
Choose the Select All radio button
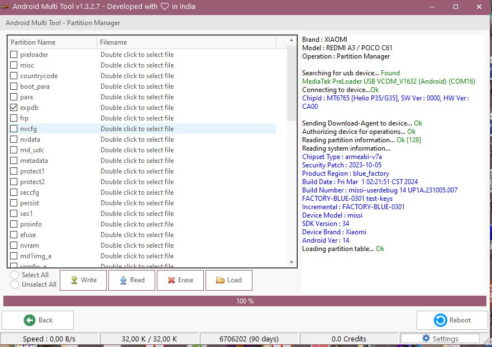(x=15, y=275)
